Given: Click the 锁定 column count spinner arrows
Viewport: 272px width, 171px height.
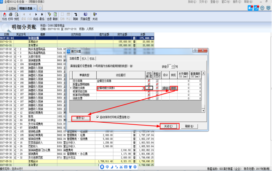Looking at the screenshot, I should pos(173,66).
